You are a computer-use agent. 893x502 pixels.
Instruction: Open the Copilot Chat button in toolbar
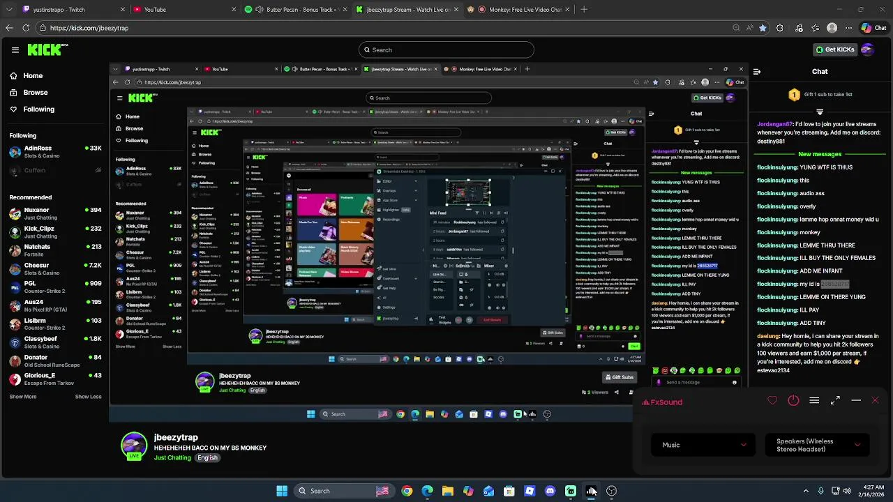coord(873,28)
